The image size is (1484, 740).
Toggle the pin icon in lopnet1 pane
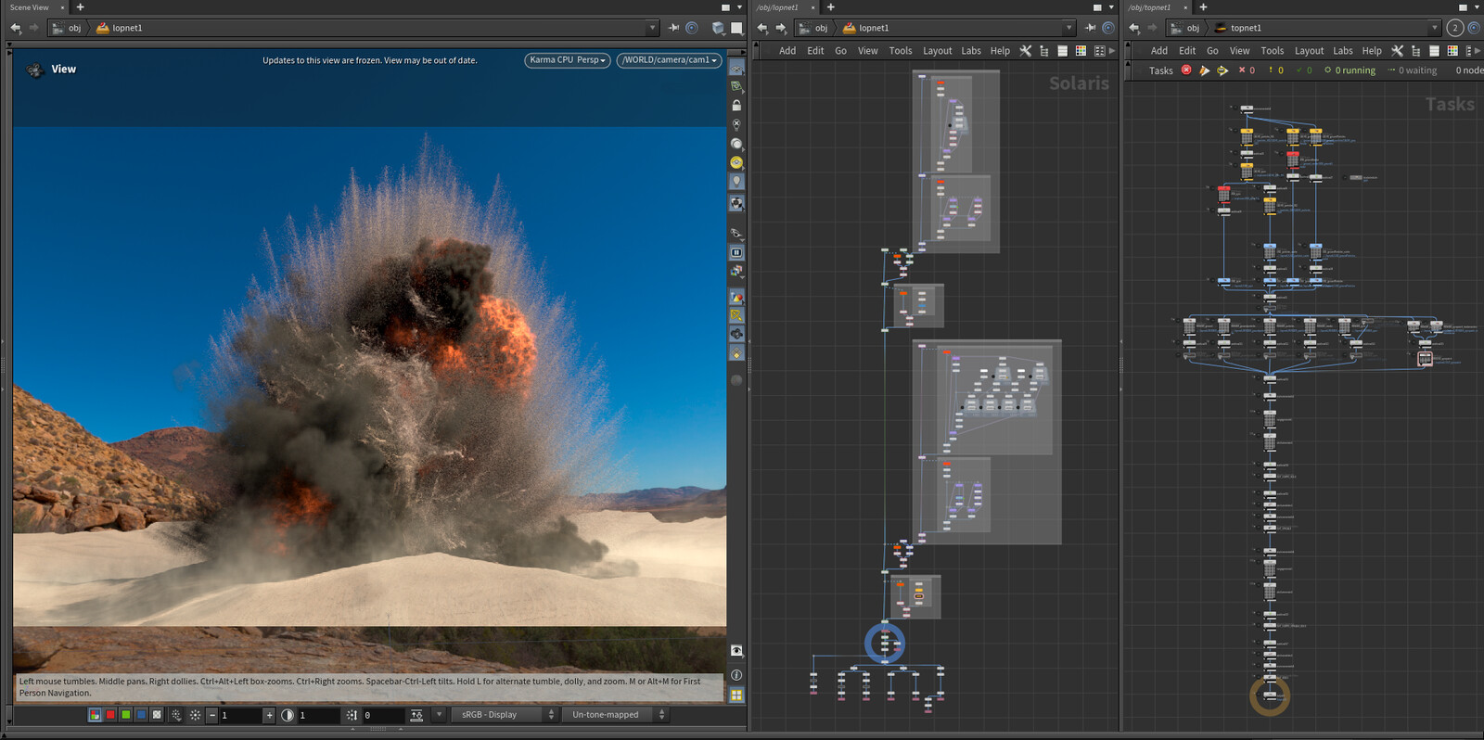(x=1090, y=28)
